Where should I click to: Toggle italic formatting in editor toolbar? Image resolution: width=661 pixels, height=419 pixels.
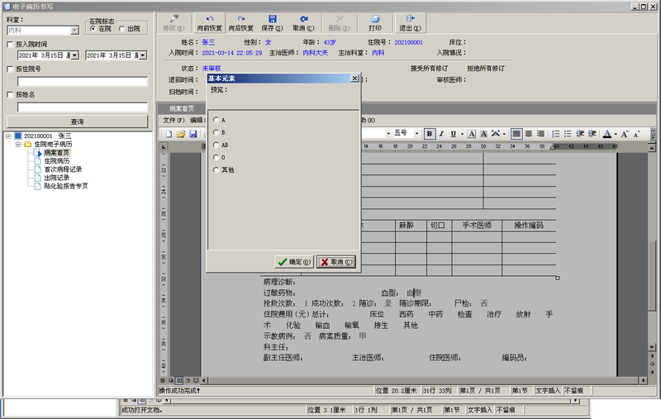click(441, 134)
